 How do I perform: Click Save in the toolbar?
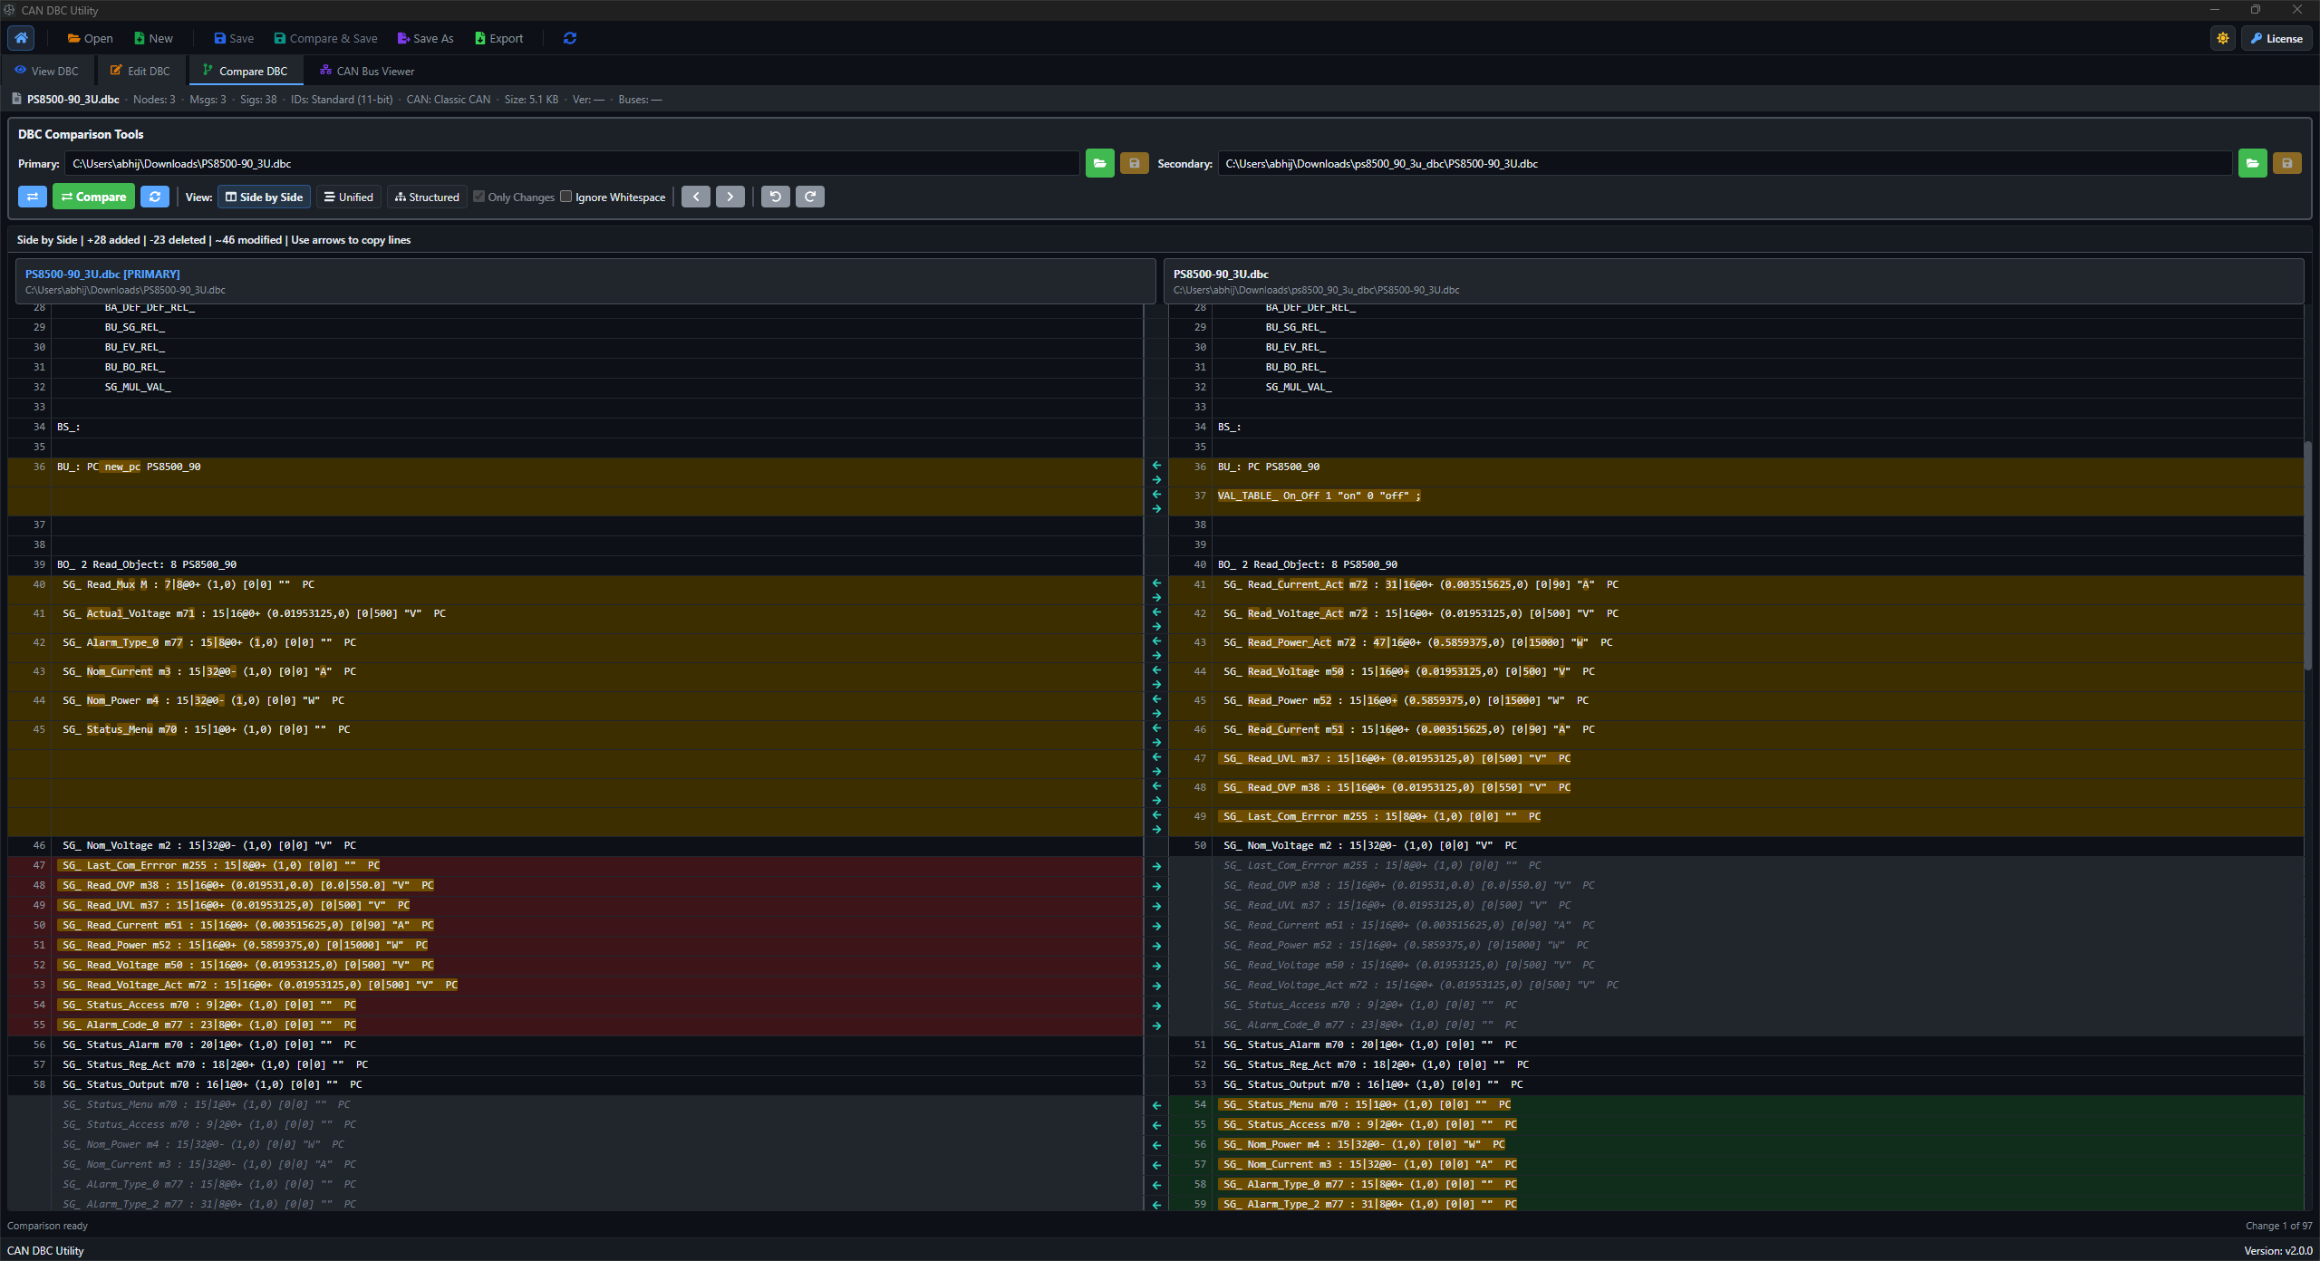[234, 38]
